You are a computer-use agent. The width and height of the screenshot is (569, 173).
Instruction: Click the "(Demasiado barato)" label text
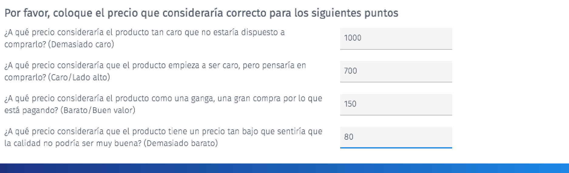[x=181, y=143]
